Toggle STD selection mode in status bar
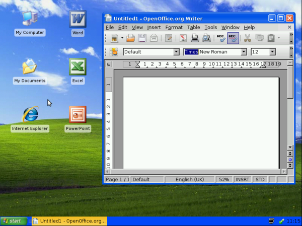 [x=260, y=180]
